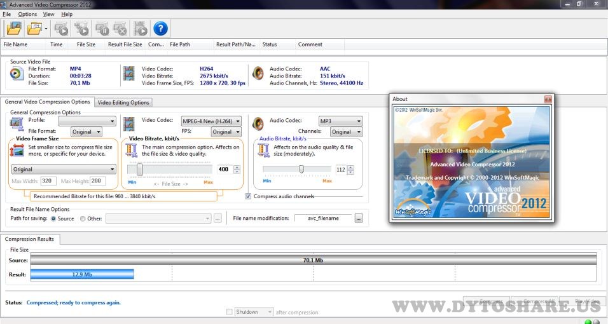
Task: Enable Shutdown after compression checkbox
Action: click(x=229, y=311)
